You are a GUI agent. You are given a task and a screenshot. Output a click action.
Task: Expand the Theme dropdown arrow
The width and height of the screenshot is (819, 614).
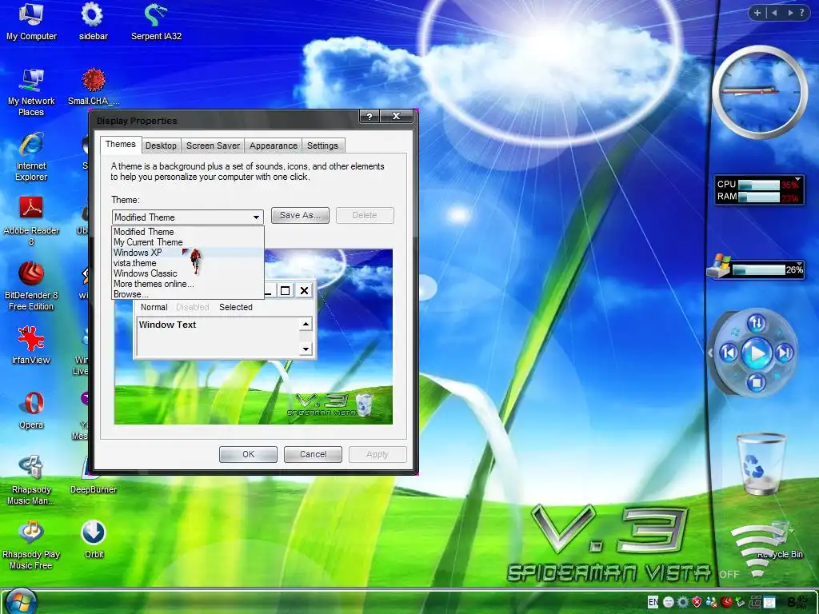pos(256,217)
